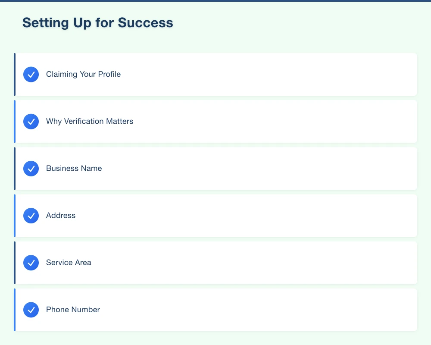Click the checkmark icon beside Service Area
The height and width of the screenshot is (345, 431).
tap(31, 263)
